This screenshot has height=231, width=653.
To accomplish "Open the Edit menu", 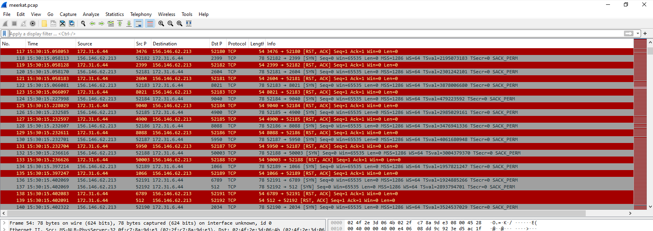I will (x=21, y=14).
